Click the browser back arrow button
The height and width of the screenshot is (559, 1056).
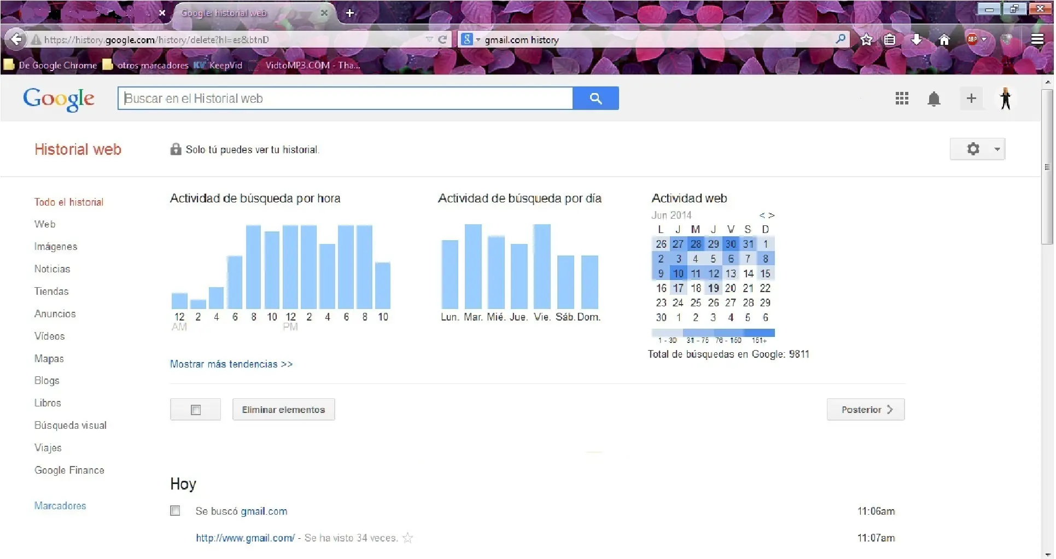pyautogui.click(x=17, y=39)
